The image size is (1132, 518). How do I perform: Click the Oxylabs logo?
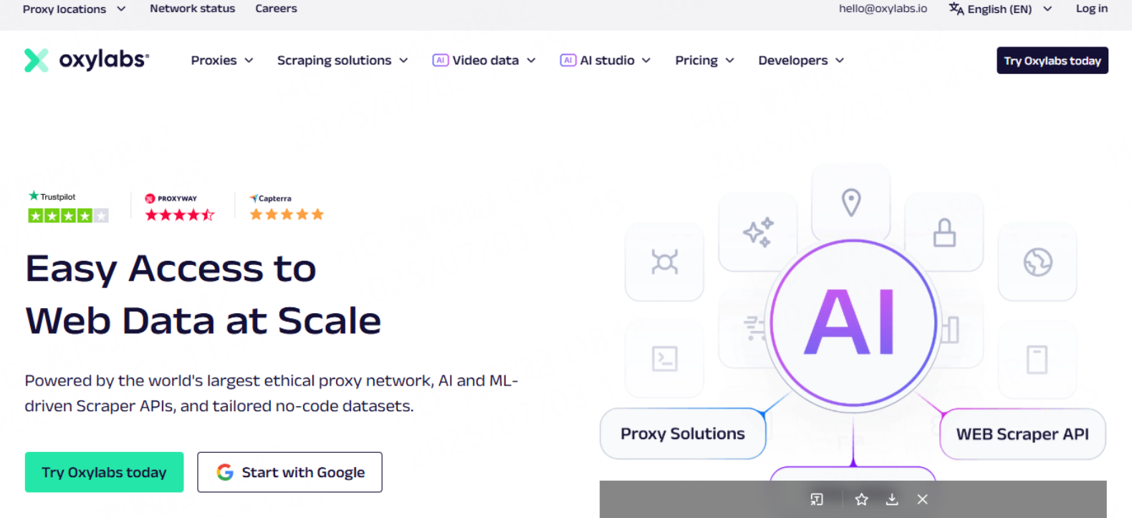click(87, 60)
